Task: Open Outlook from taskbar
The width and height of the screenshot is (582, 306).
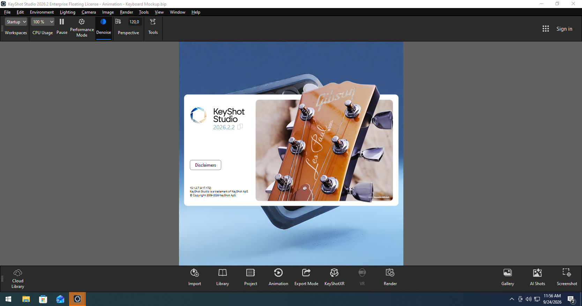Action: point(60,299)
